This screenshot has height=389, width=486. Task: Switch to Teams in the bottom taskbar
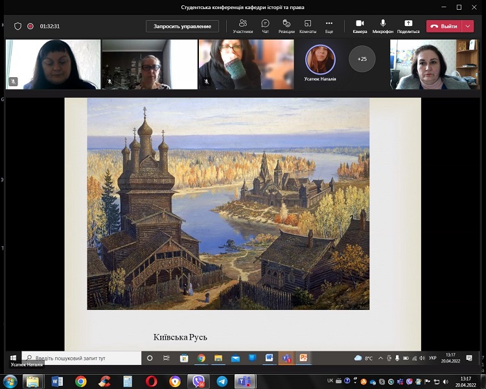245,381
